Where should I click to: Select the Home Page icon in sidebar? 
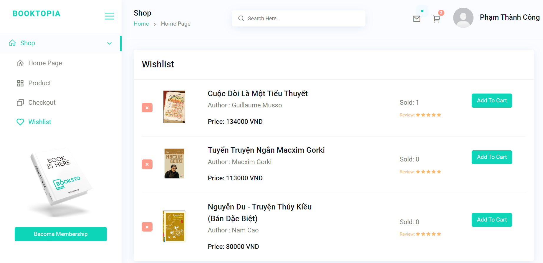tap(20, 63)
